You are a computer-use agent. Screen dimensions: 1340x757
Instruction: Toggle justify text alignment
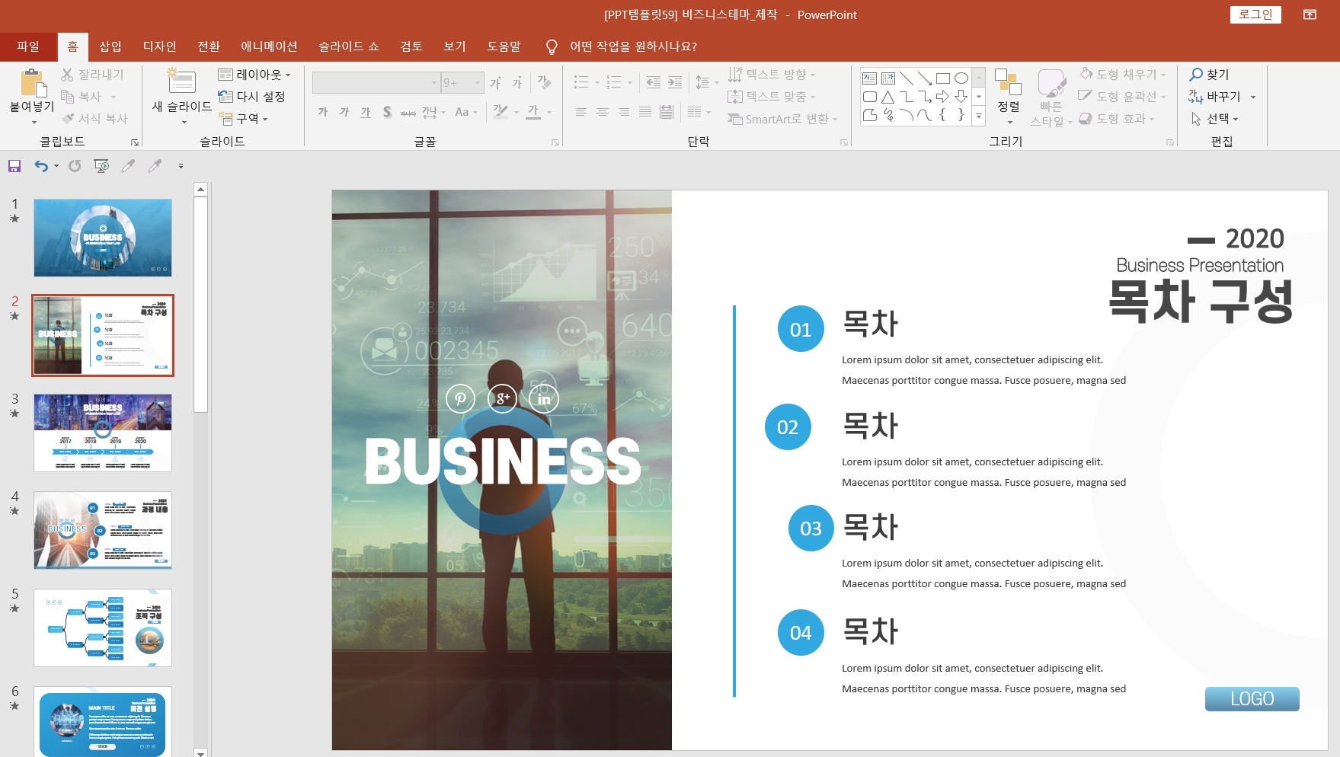(x=644, y=112)
